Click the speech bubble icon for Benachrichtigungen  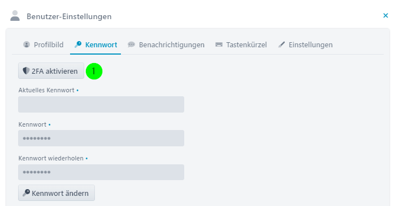tap(131, 44)
